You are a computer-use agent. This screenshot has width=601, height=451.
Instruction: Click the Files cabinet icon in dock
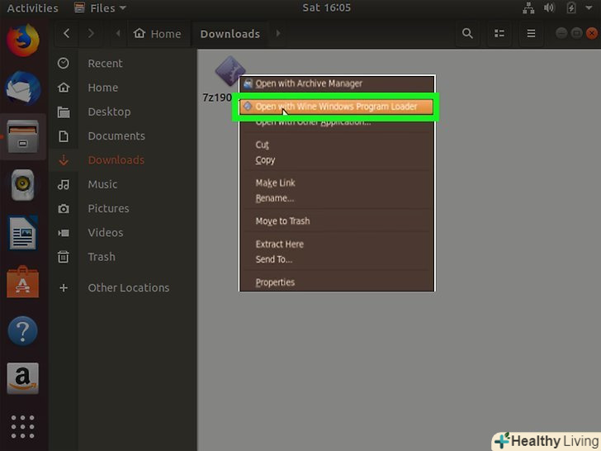(x=23, y=136)
